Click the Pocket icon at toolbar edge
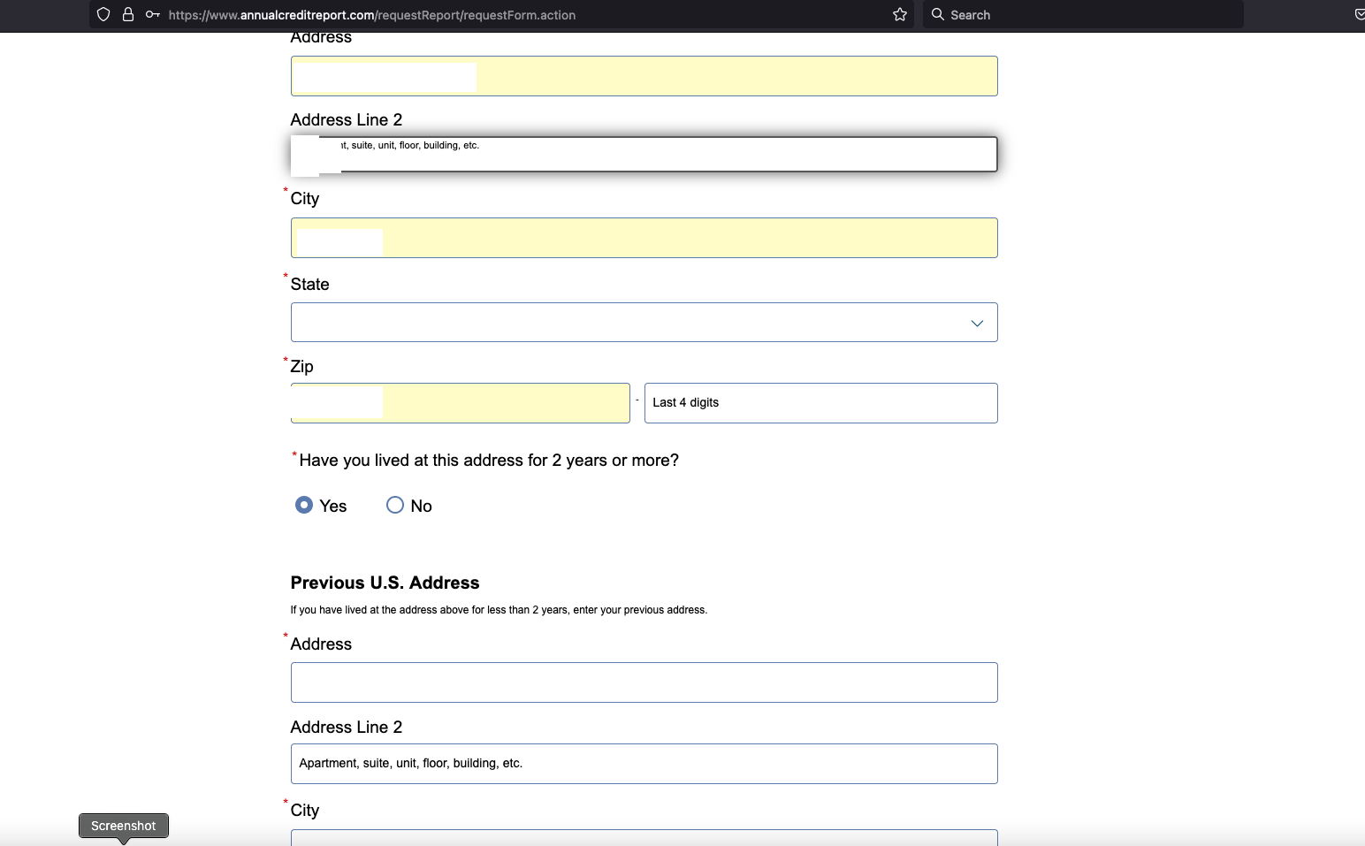The image size is (1365, 846). [1359, 15]
